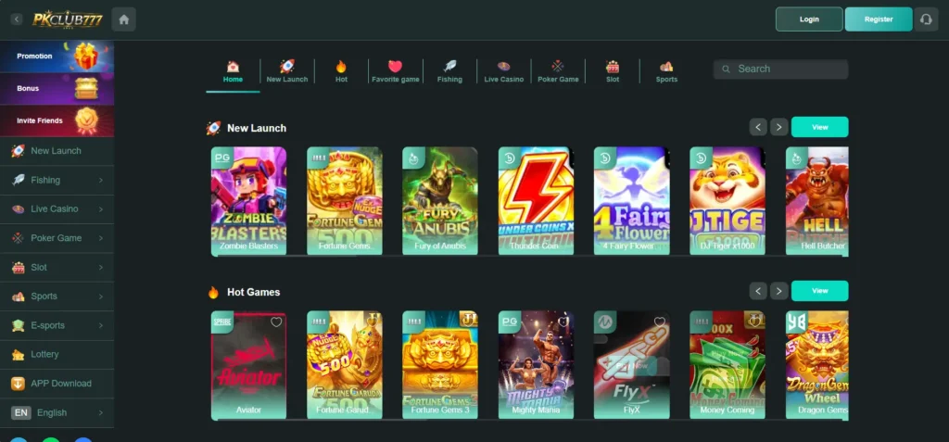This screenshot has height=442, width=949.
Task: Toggle the heart icon on Mighty Mania card
Action: point(563,322)
